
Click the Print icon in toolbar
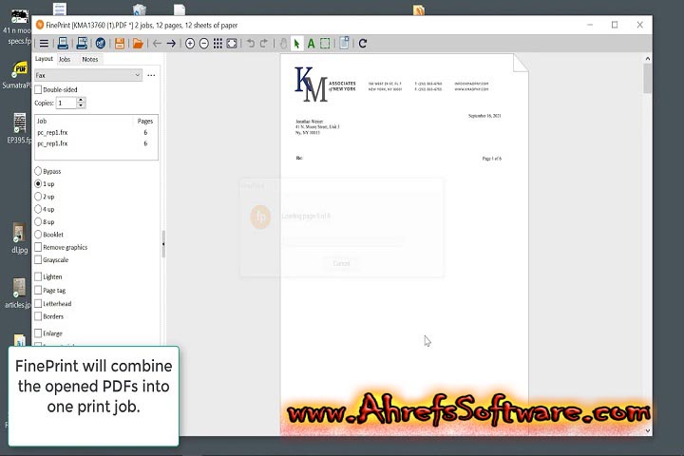pyautogui.click(x=63, y=43)
